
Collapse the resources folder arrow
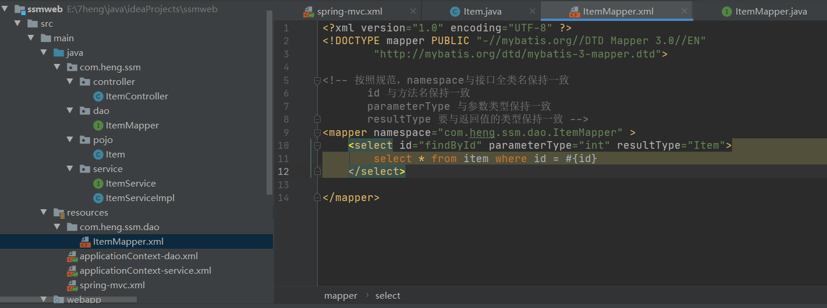[x=44, y=213]
